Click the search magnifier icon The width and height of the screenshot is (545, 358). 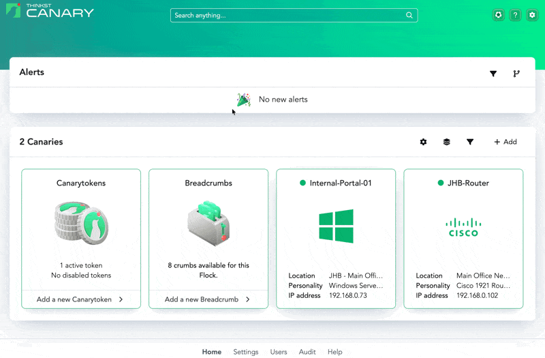tap(409, 15)
